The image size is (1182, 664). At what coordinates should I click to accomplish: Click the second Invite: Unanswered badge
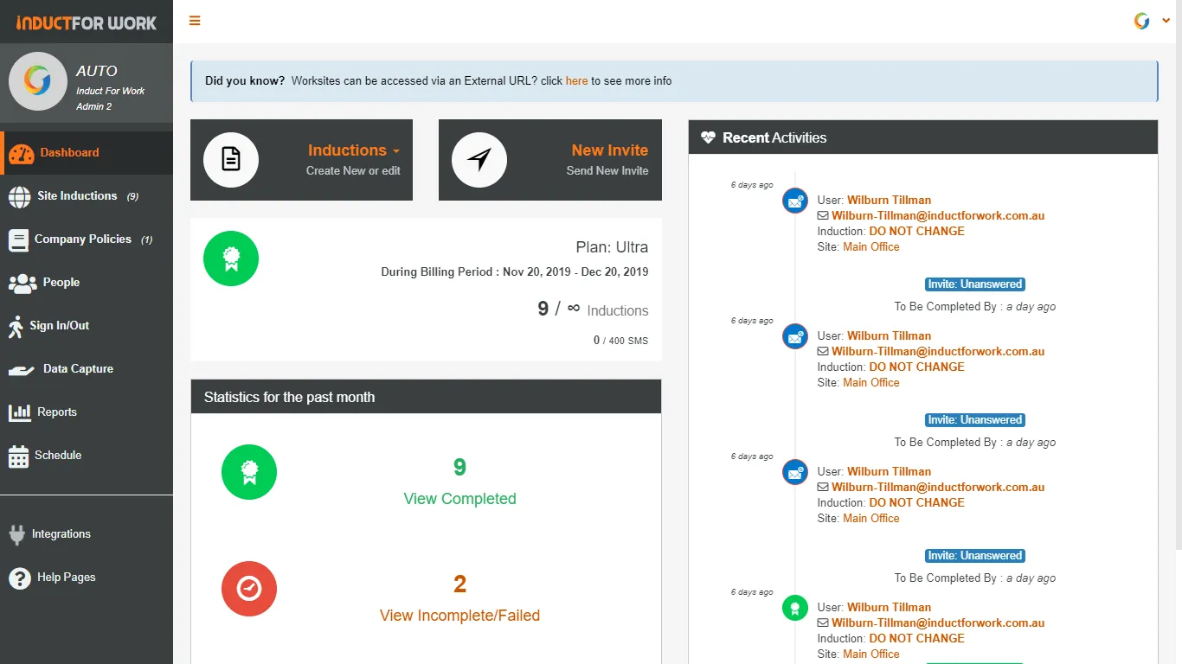click(x=975, y=420)
